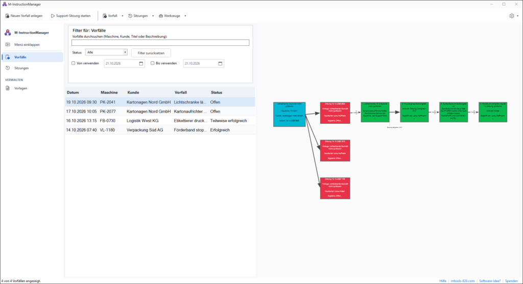Sort by the Vorfall column header
The height and width of the screenshot is (284, 523).
tap(191, 92)
